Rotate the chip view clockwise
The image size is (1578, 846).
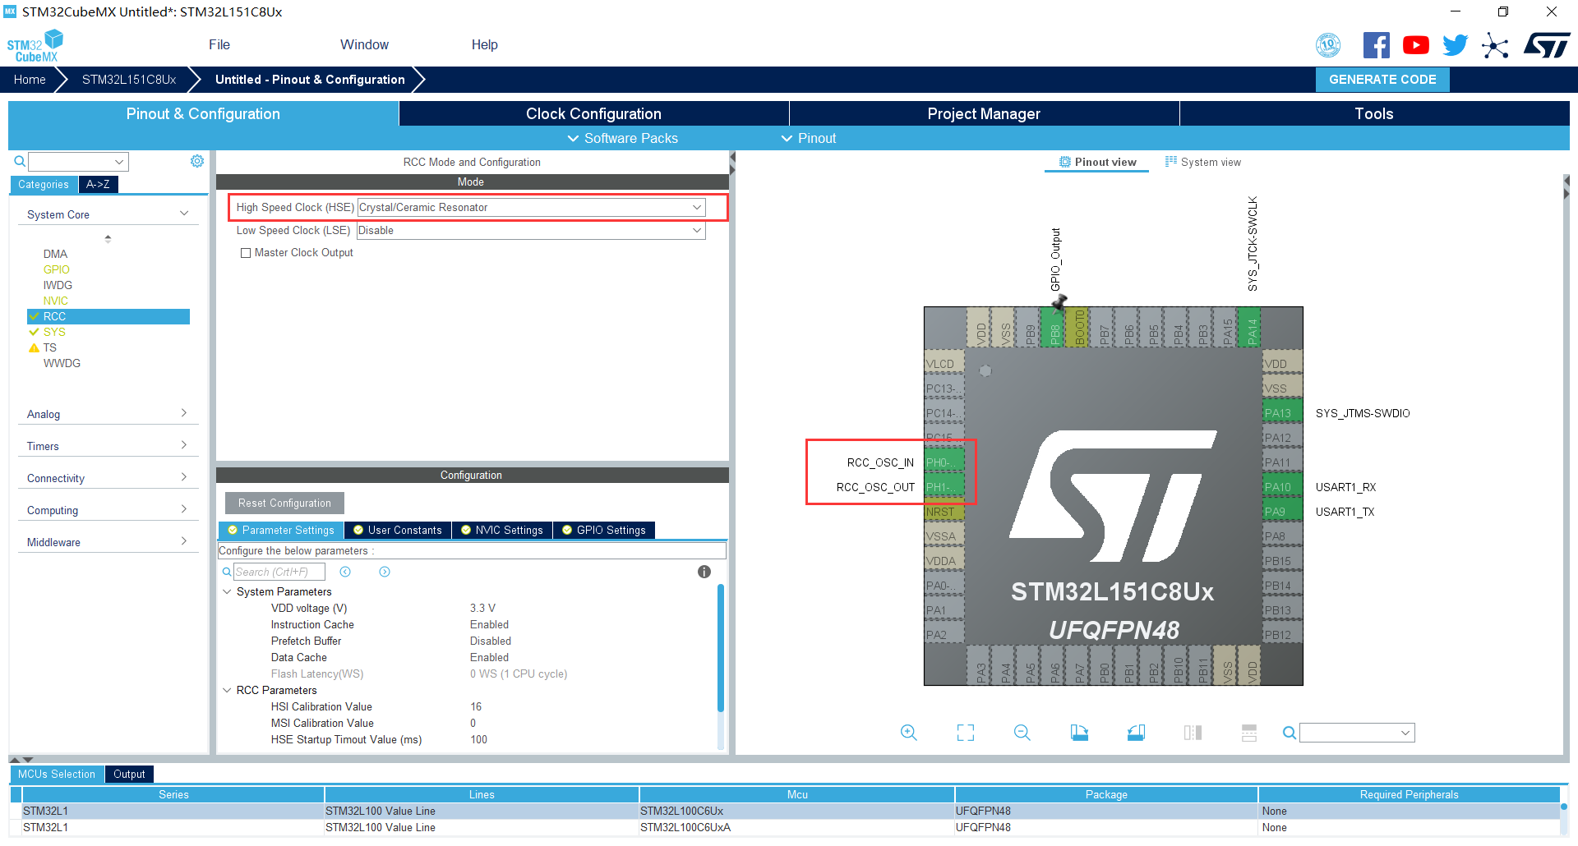pyautogui.click(x=1079, y=733)
